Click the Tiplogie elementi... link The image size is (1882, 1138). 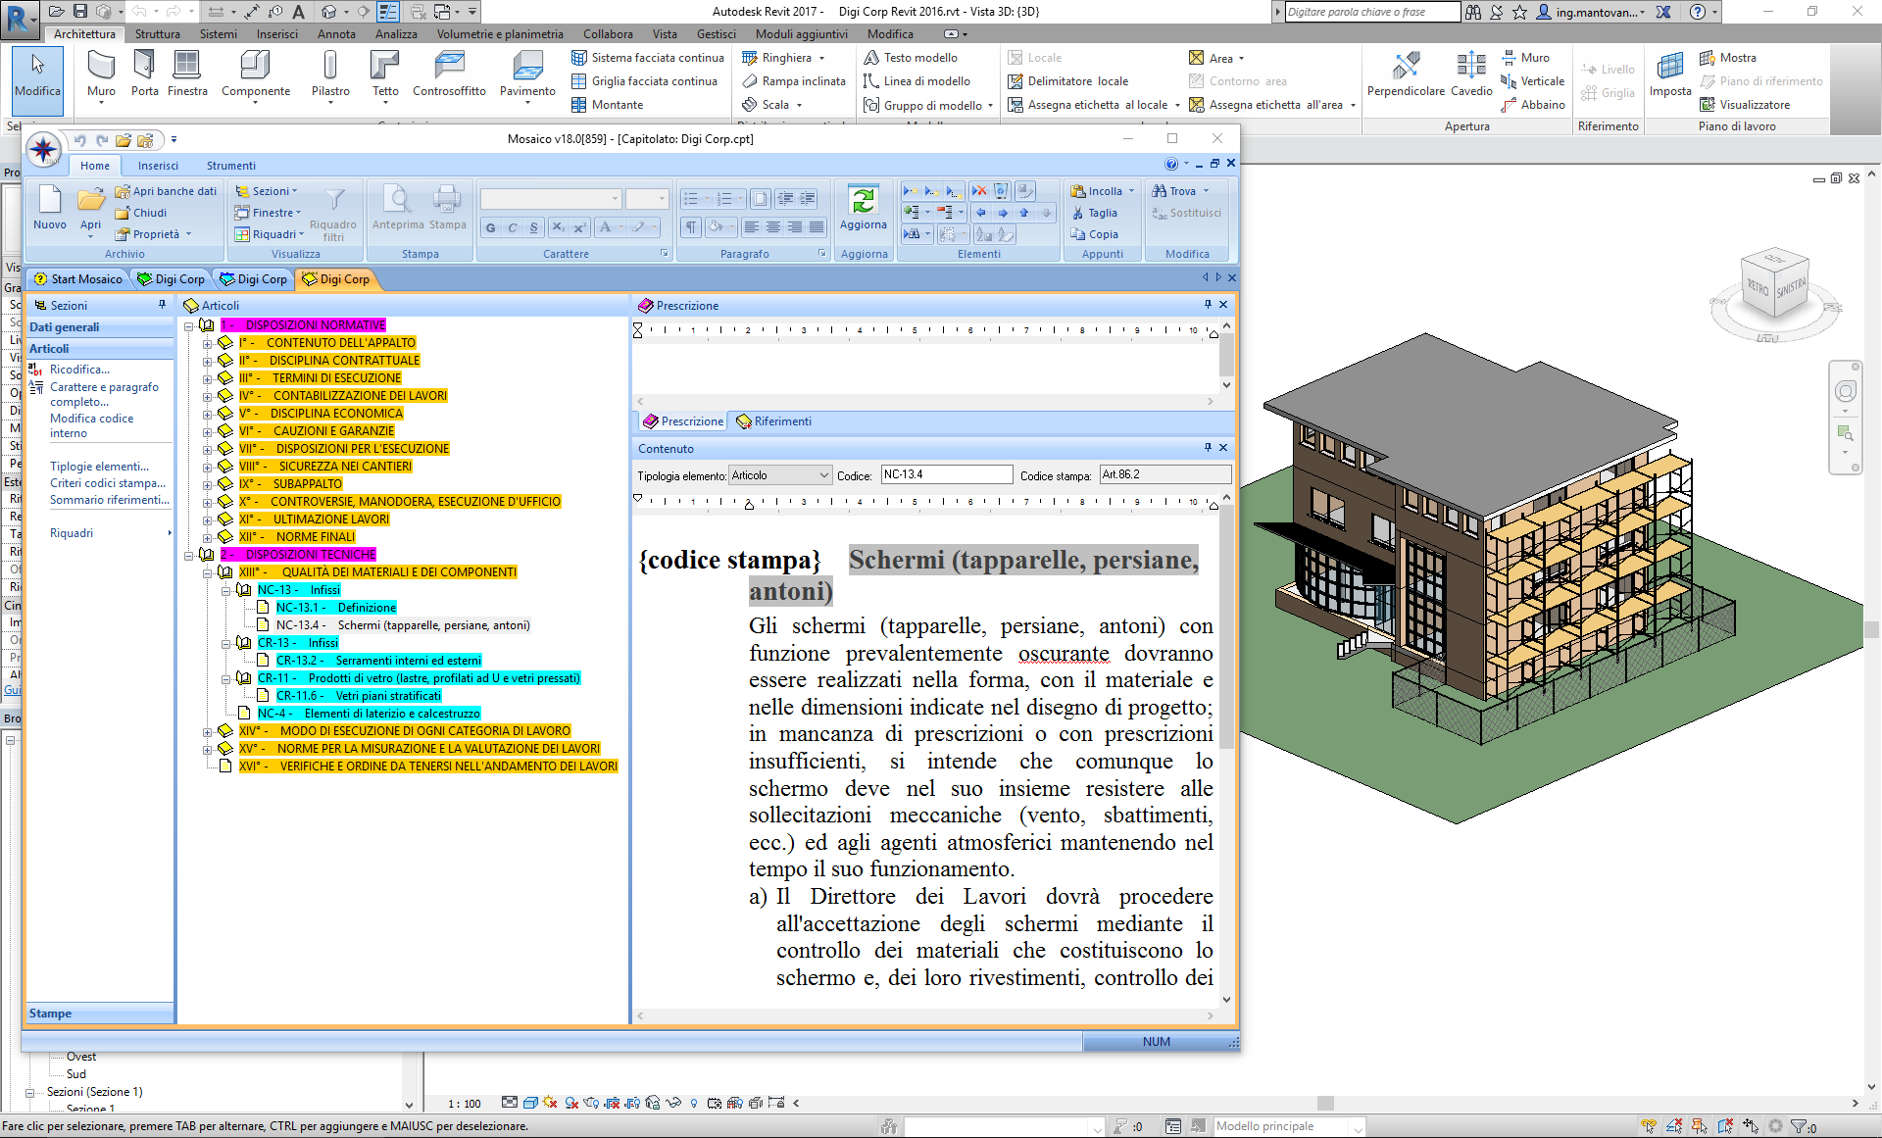[x=99, y=467]
